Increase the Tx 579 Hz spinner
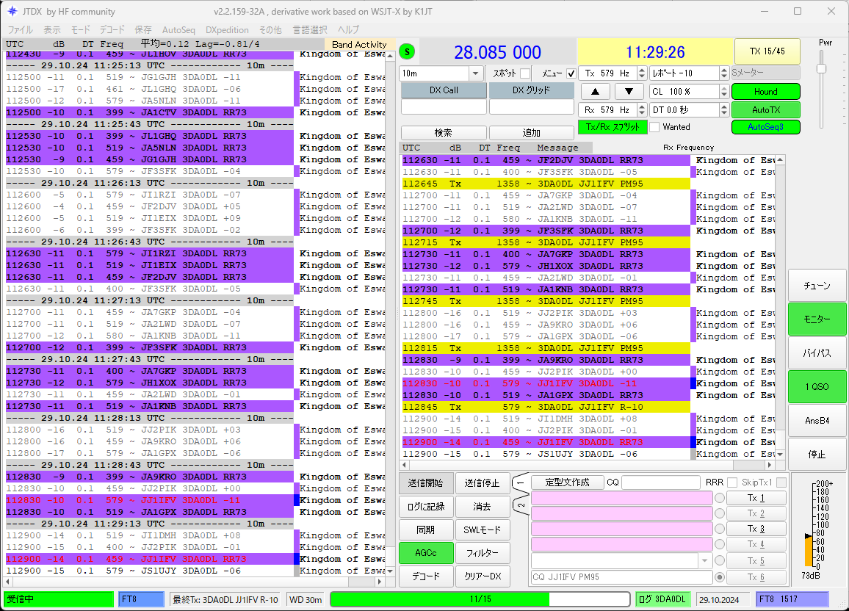The height and width of the screenshot is (611, 849). pyautogui.click(x=642, y=70)
